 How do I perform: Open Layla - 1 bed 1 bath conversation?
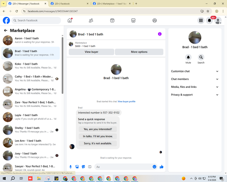pyautogui.click(x=30, y=117)
